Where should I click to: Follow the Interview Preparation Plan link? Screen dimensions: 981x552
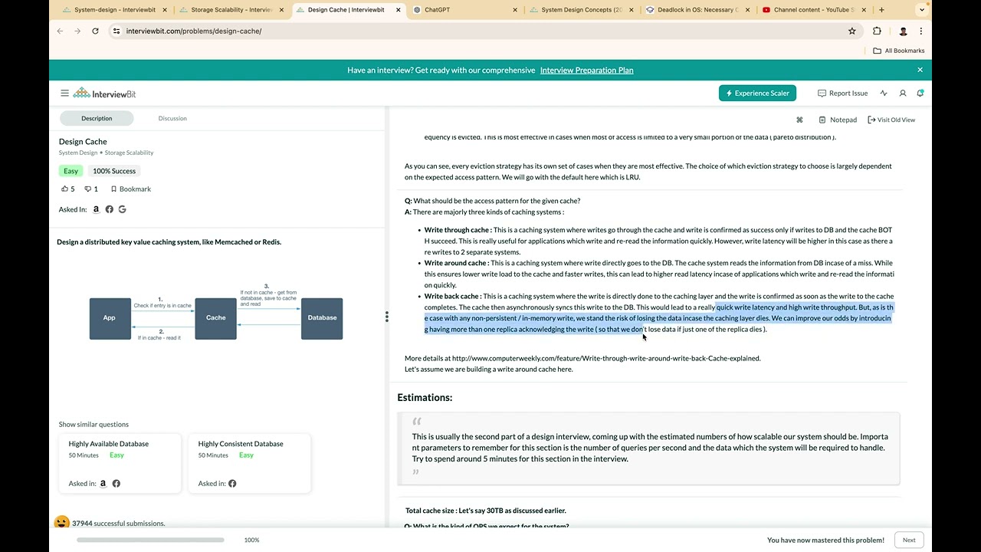(586, 70)
